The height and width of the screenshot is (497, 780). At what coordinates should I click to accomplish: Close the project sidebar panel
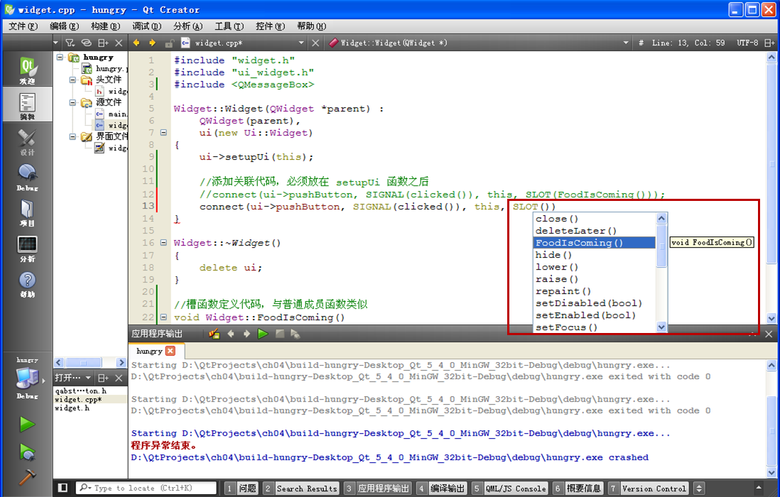tap(119, 43)
